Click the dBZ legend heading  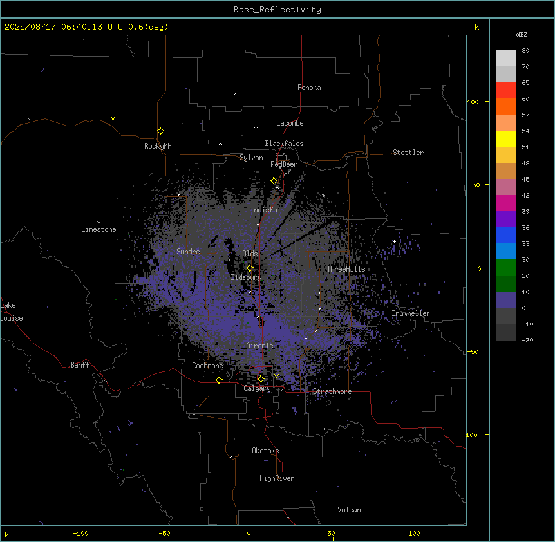[522, 35]
